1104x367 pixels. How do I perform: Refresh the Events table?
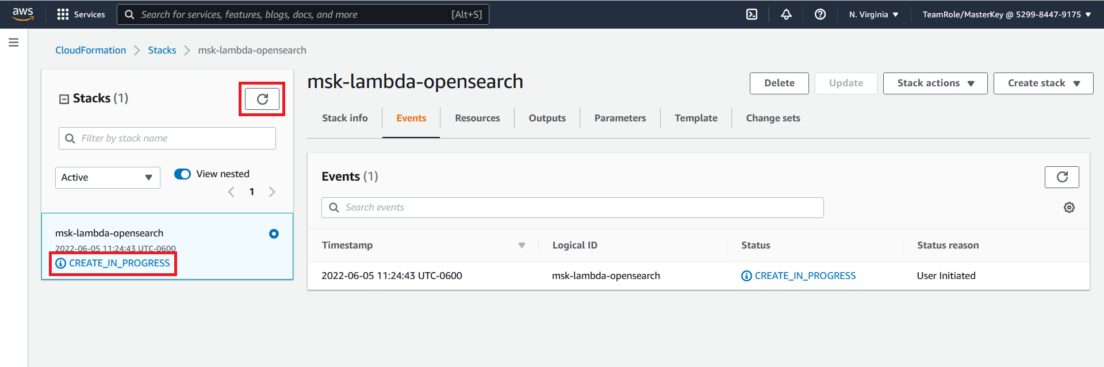(1061, 177)
